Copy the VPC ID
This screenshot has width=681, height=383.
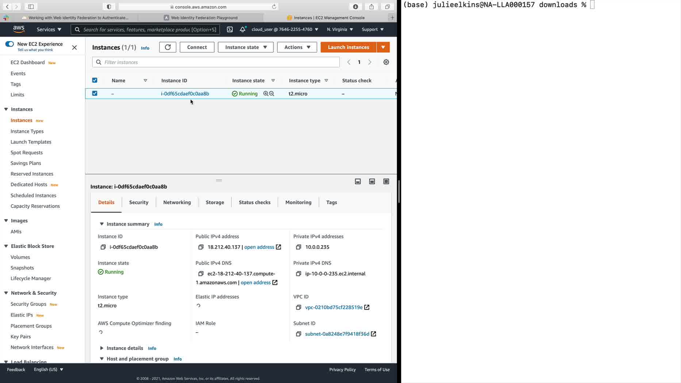coord(299,307)
